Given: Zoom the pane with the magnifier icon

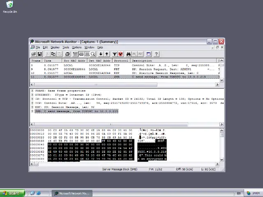Looking at the screenshot, I should 93,54.
